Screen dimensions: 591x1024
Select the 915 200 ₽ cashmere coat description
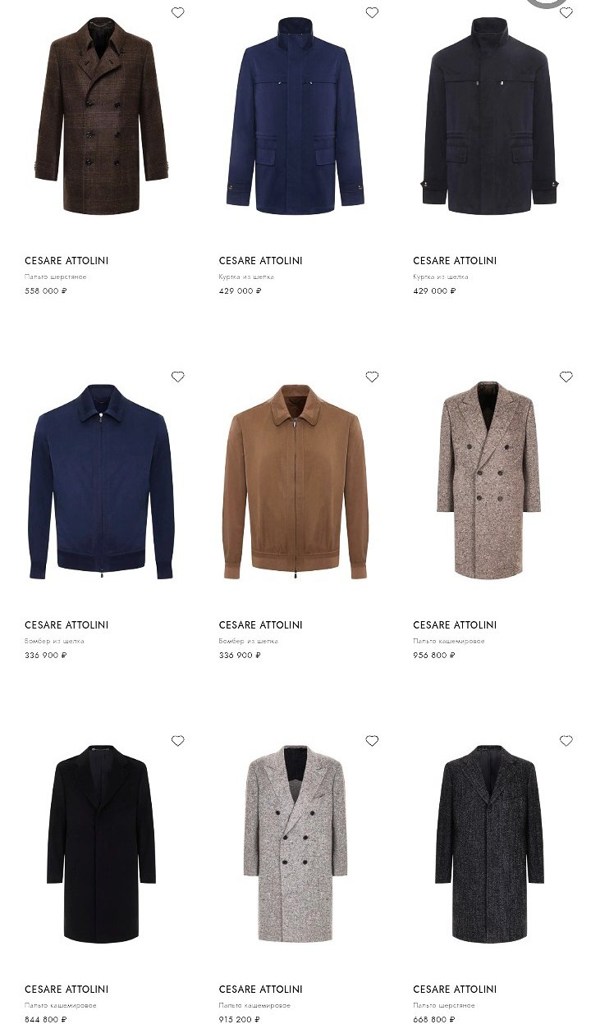254,1005
